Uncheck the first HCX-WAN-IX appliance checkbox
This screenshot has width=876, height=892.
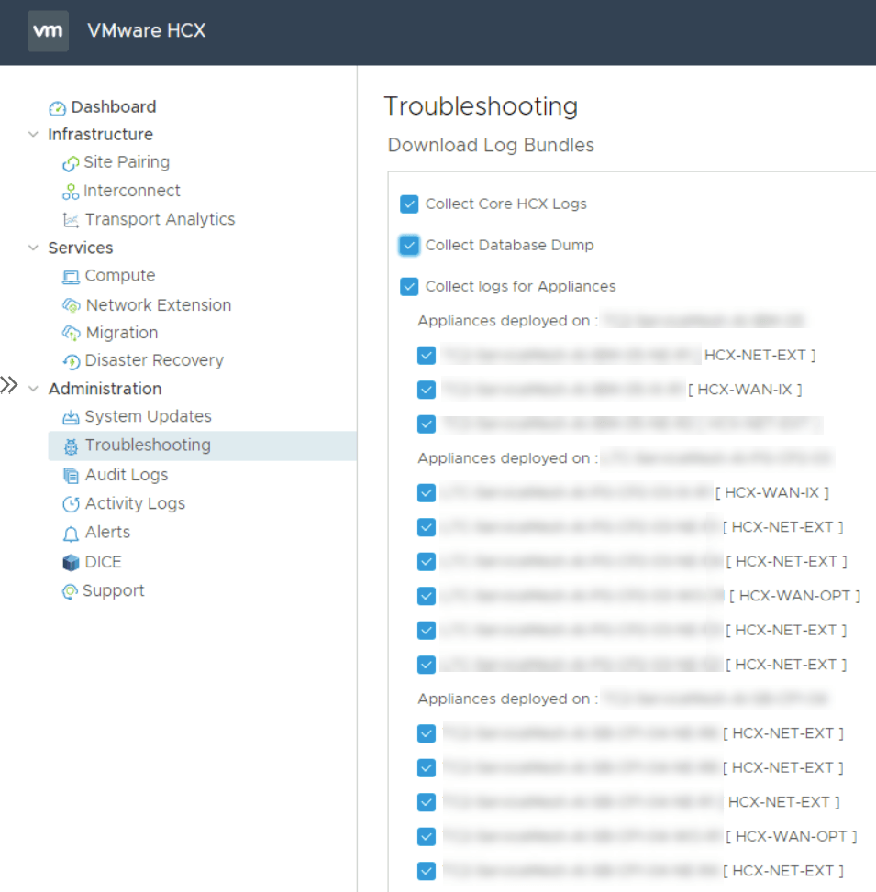point(426,390)
